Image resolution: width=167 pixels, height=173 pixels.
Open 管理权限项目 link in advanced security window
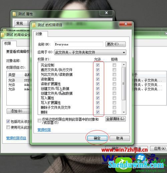tap(16, 138)
